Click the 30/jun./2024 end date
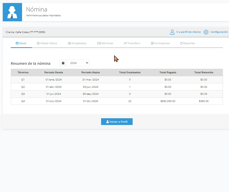229x192 pixels. point(91,87)
